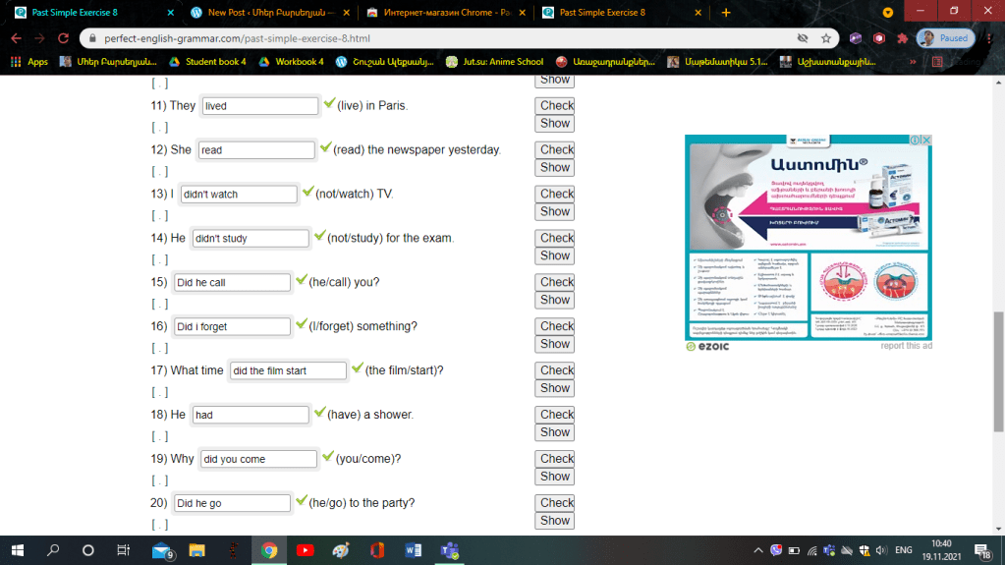Open the Student book 4 bookmark

point(206,61)
